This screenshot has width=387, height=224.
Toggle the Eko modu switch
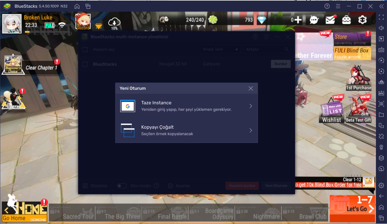click(x=122, y=186)
